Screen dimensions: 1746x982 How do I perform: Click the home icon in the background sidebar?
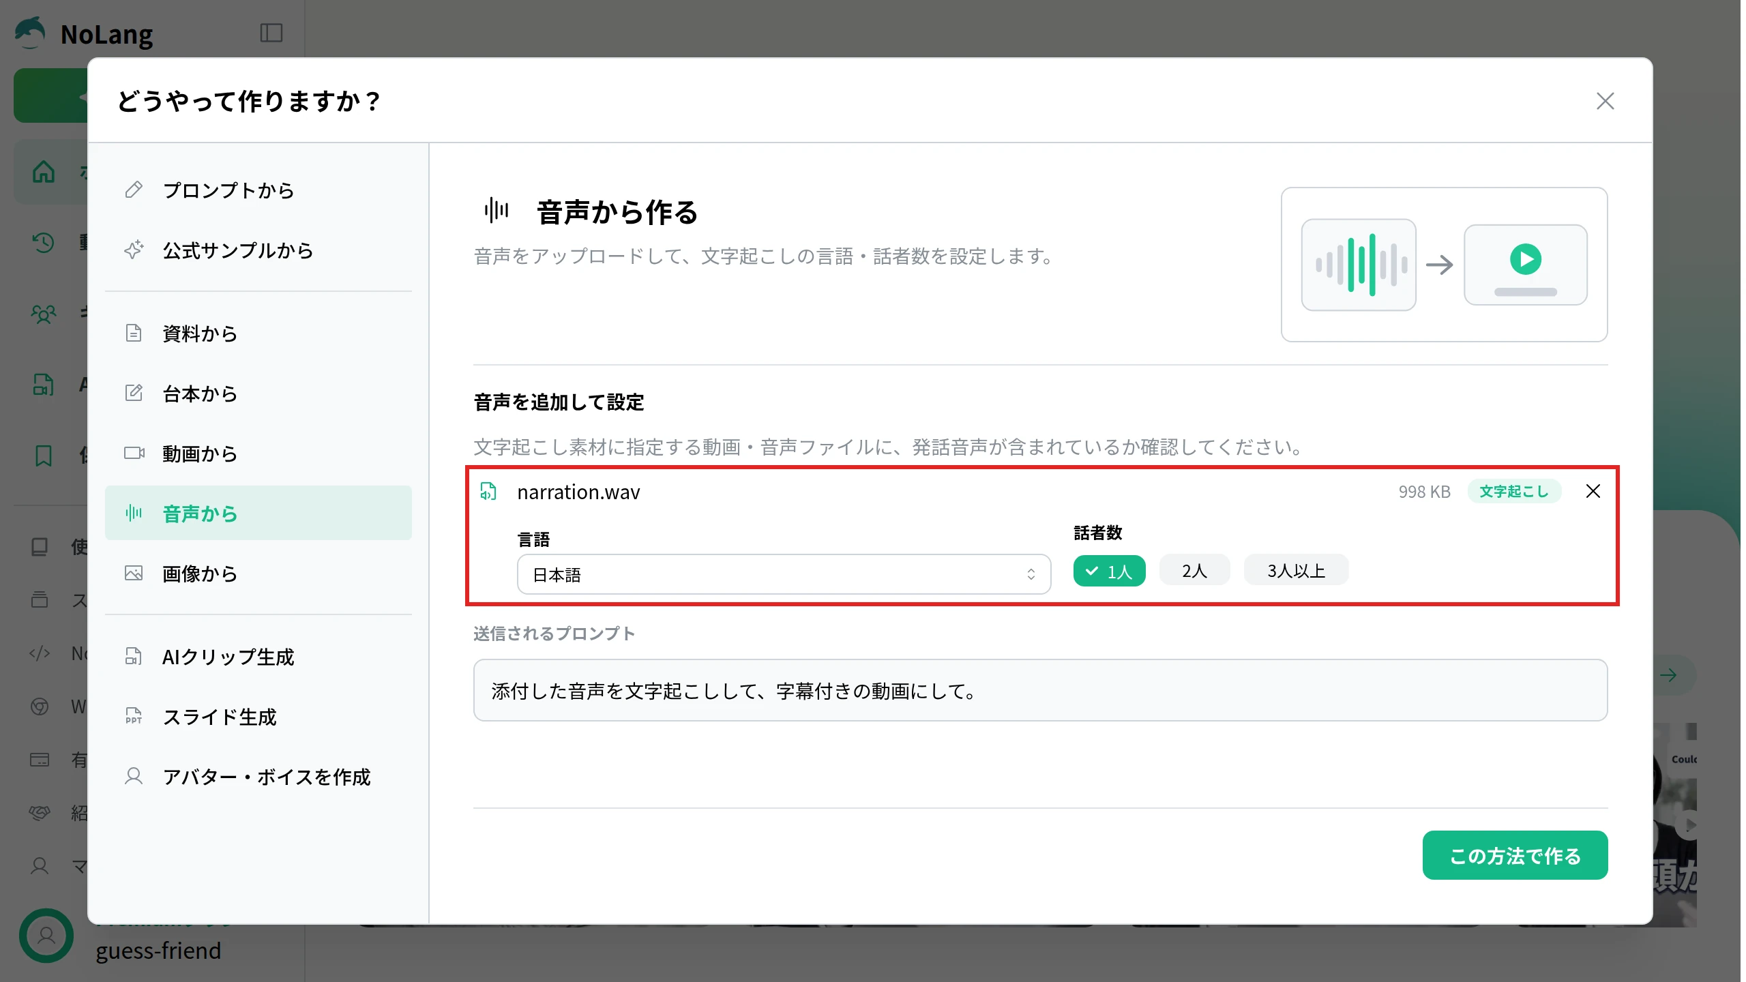44,171
